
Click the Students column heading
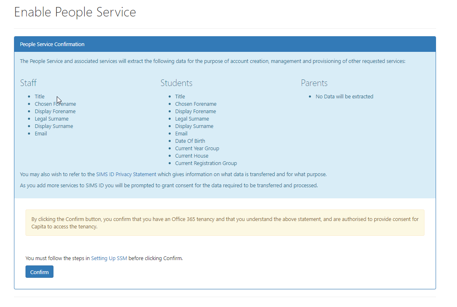[x=176, y=83]
